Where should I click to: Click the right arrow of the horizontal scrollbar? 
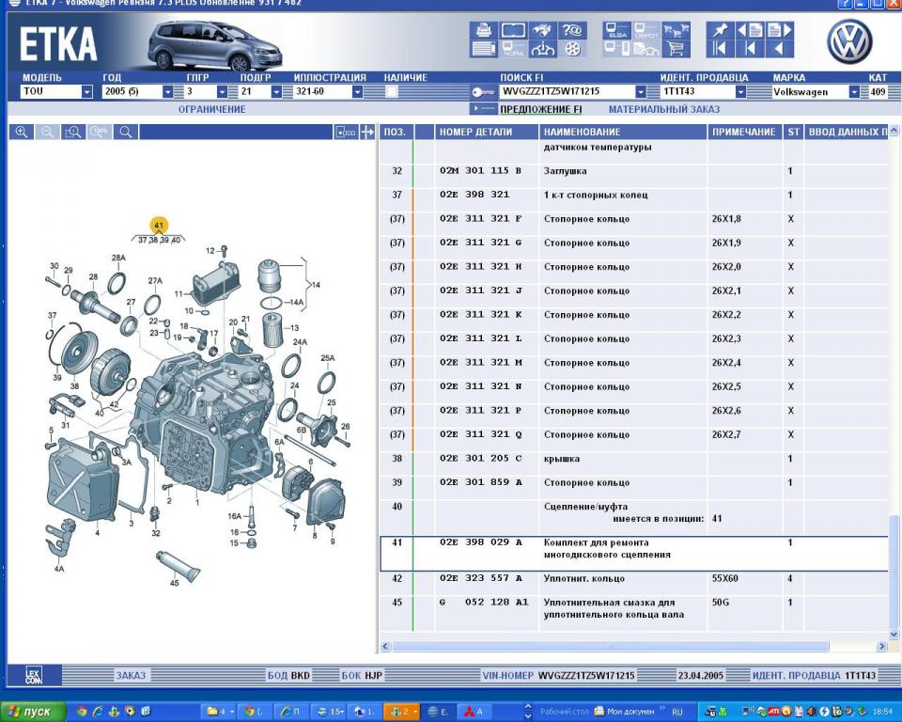tap(881, 647)
